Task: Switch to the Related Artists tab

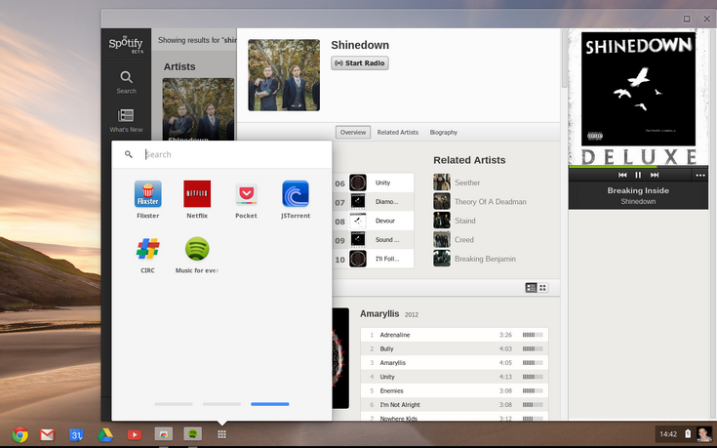Action: click(397, 132)
